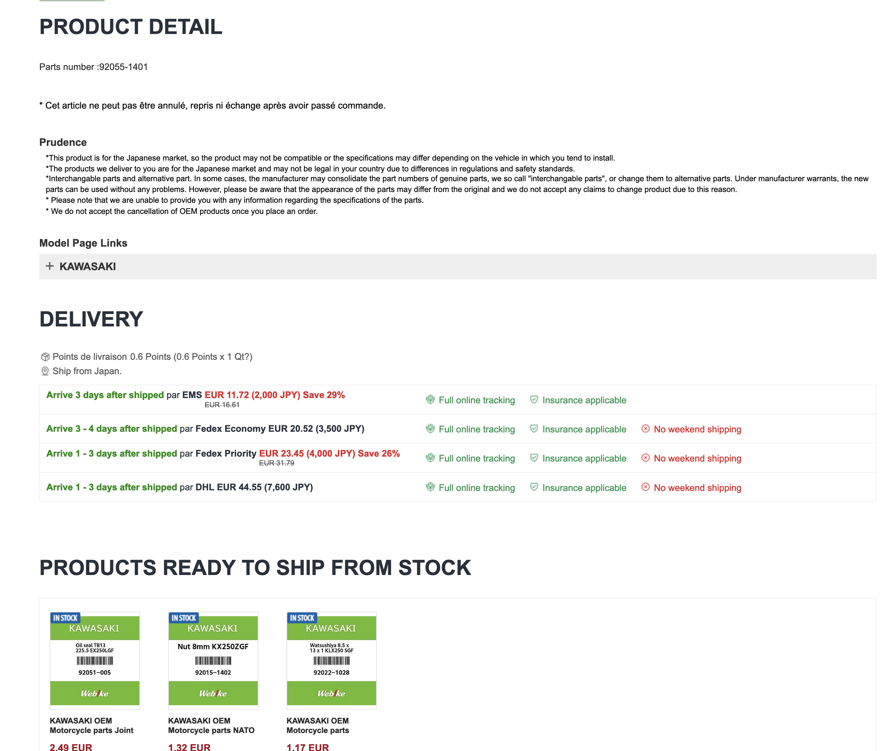
Task: Select the Fedex Economy delivery option
Action: pos(205,429)
